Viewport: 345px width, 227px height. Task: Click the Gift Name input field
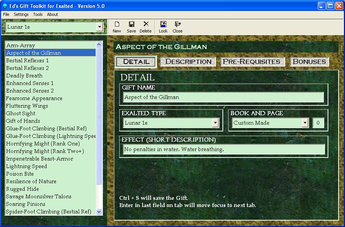click(223, 97)
